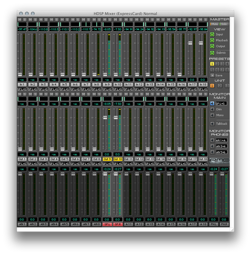Mute playback channel Out 9

pos(105,94)
